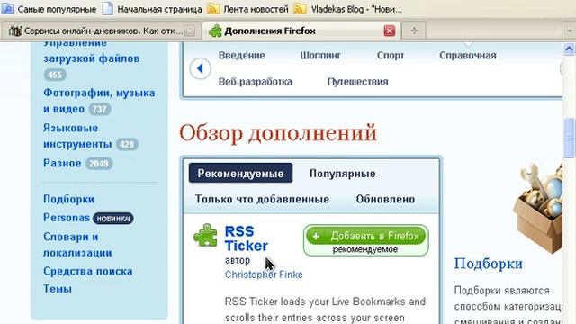Click the 2849 count badge next to Разное
The image size is (576, 324).
(x=99, y=164)
